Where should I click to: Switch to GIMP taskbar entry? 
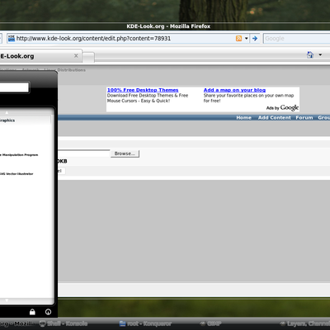point(211,323)
